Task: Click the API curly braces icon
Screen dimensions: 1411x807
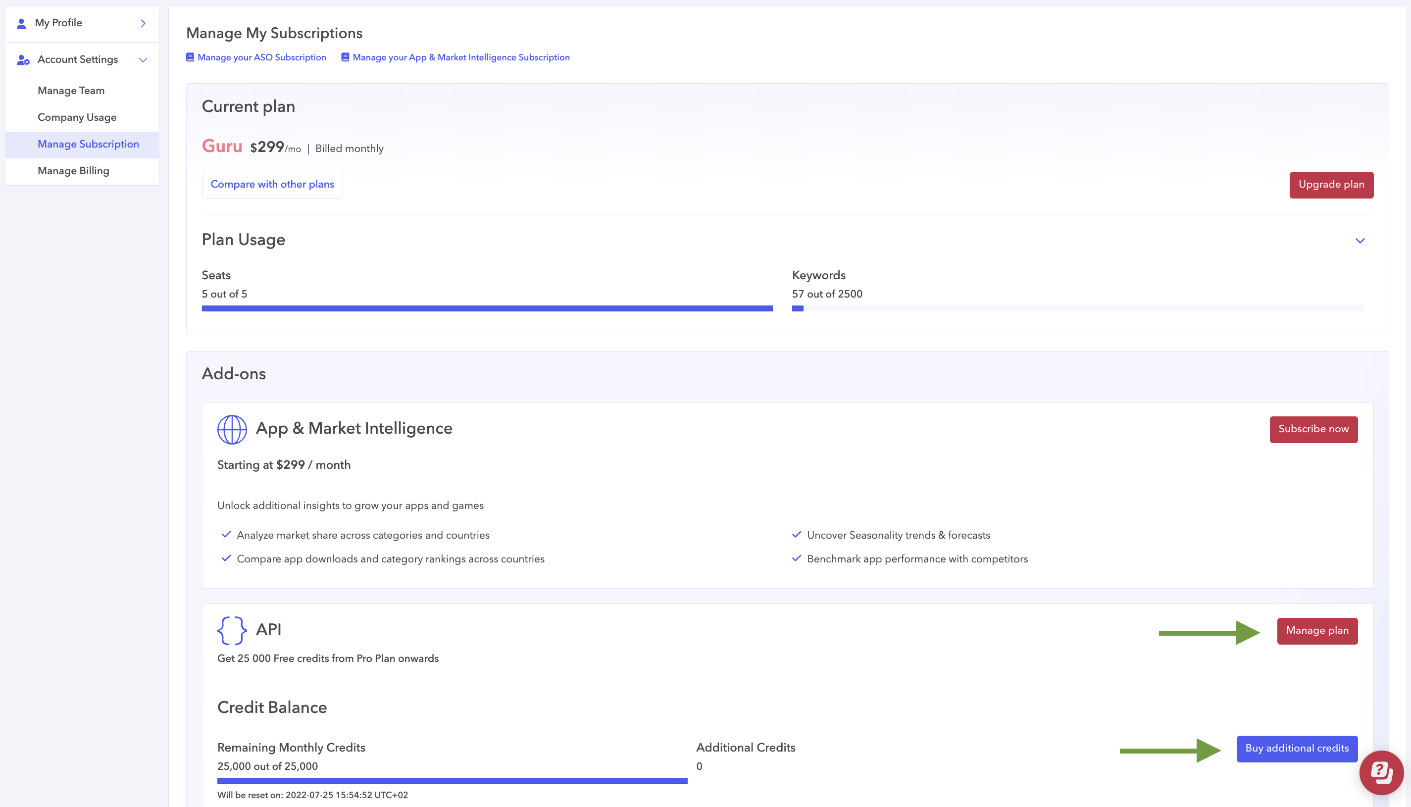Action: point(232,630)
